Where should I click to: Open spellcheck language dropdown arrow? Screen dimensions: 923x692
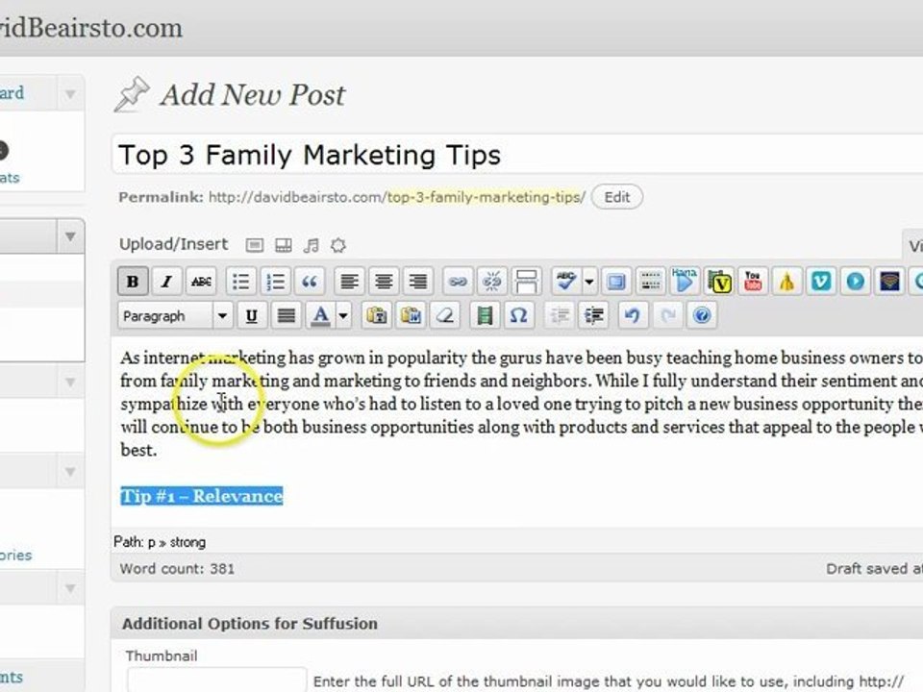(588, 282)
